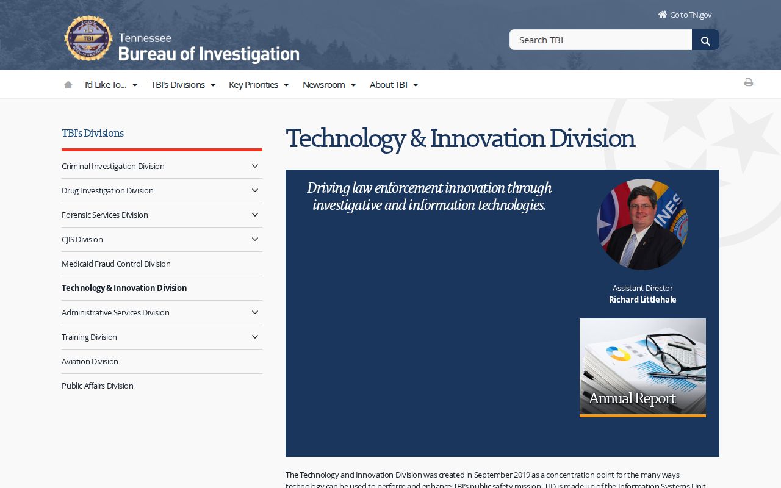Open the TBI's Divisions menu
The height and width of the screenshot is (488, 781).
click(x=183, y=85)
